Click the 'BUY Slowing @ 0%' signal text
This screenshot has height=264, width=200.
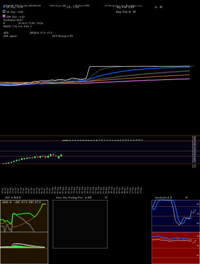click(x=63, y=36)
